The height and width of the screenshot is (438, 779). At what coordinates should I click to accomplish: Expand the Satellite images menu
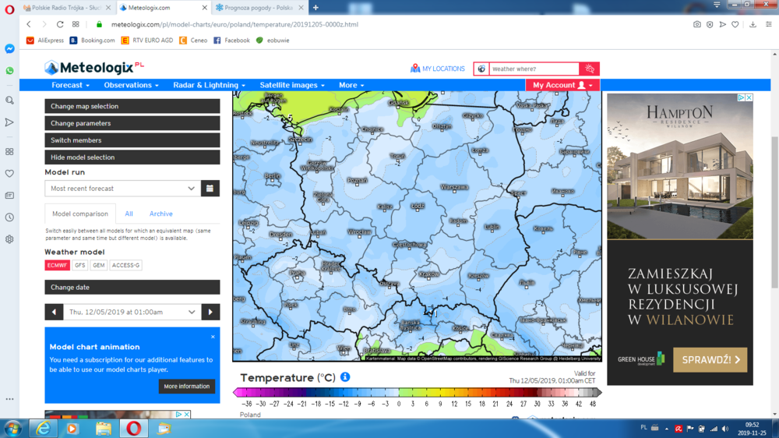pyautogui.click(x=292, y=85)
